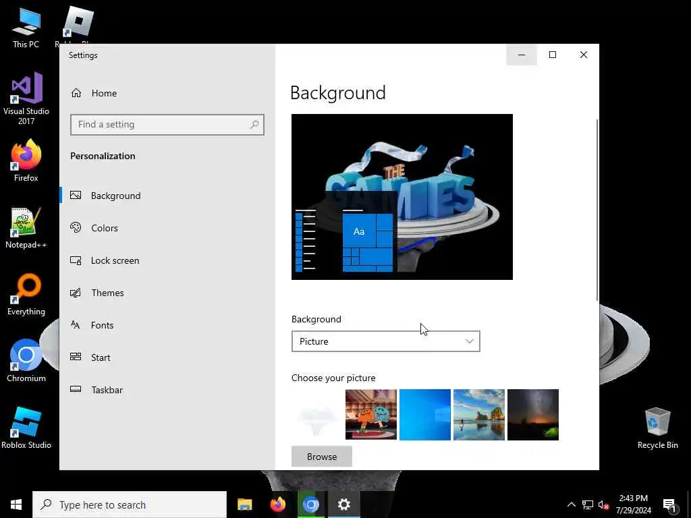Select the Chromium desktop shortcut
The height and width of the screenshot is (518, 691).
(x=26, y=362)
